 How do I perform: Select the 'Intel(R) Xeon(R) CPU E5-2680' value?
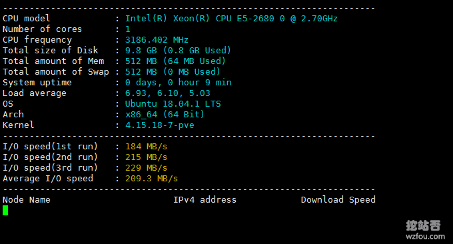199,19
